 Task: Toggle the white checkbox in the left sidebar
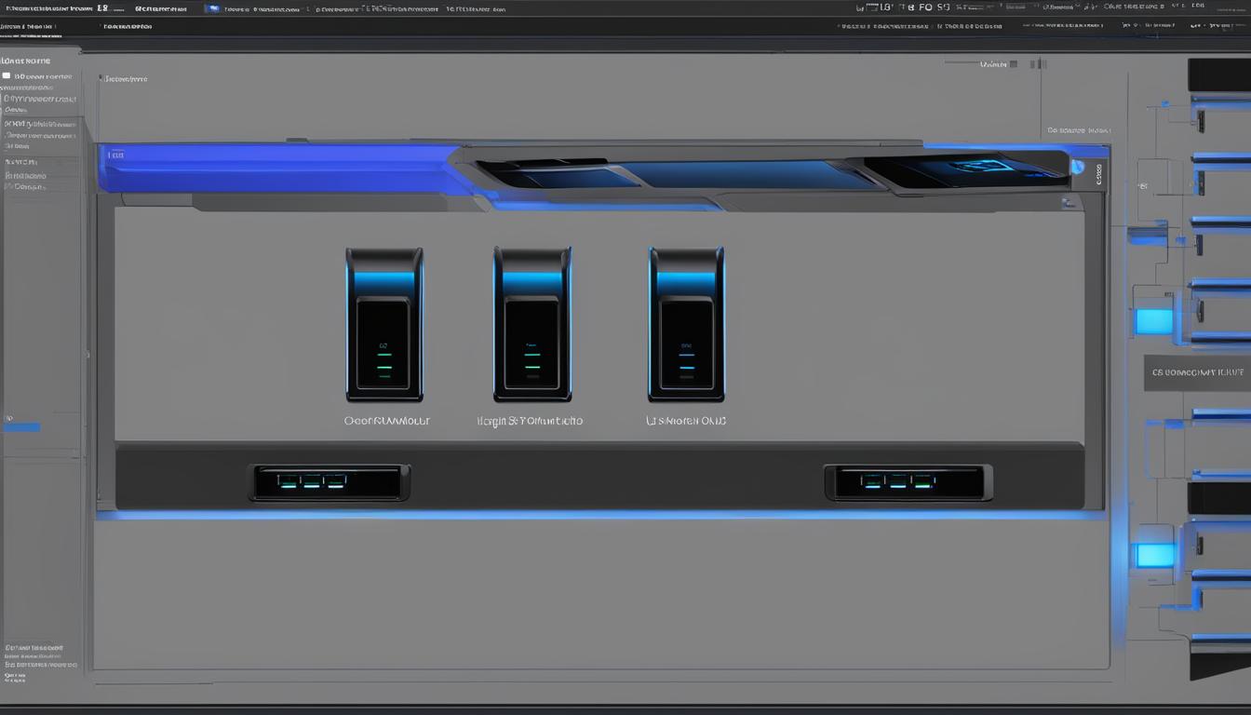tap(7, 76)
